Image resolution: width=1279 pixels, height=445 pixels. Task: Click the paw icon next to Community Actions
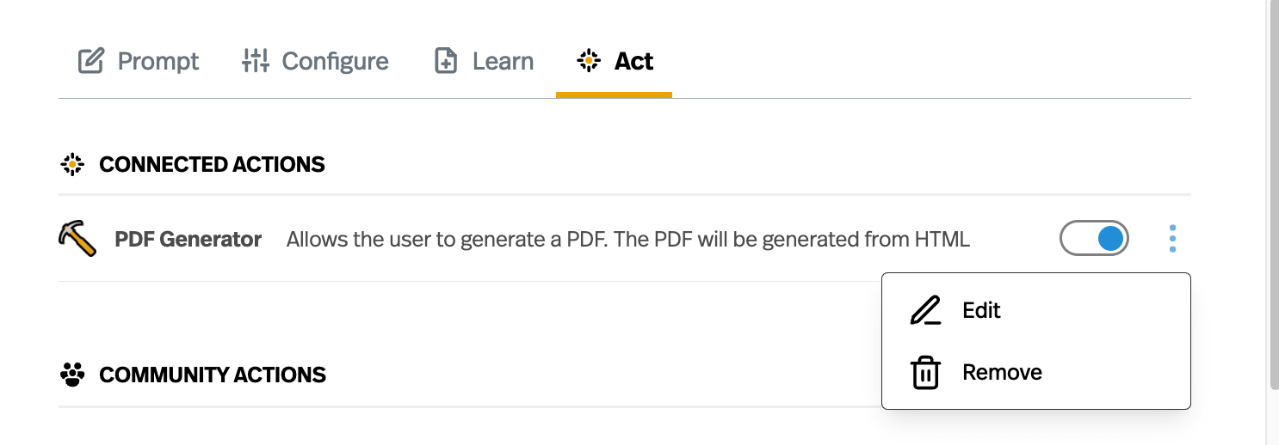coord(72,375)
